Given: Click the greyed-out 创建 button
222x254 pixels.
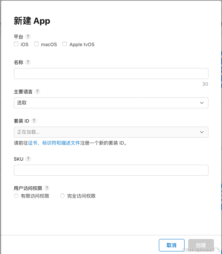Looking at the screenshot, I should pyautogui.click(x=201, y=245).
